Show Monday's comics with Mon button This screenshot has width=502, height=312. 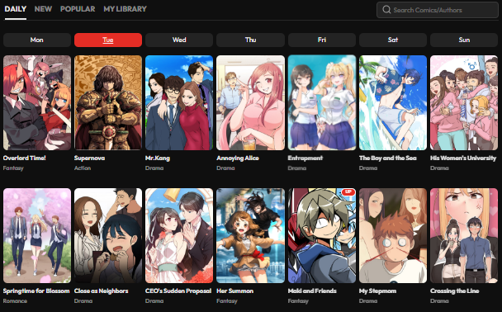[37, 40]
